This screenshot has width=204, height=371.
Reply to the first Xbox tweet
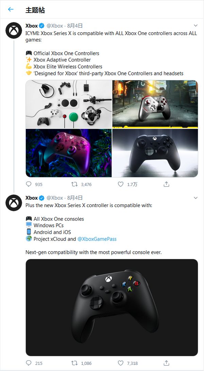click(29, 184)
